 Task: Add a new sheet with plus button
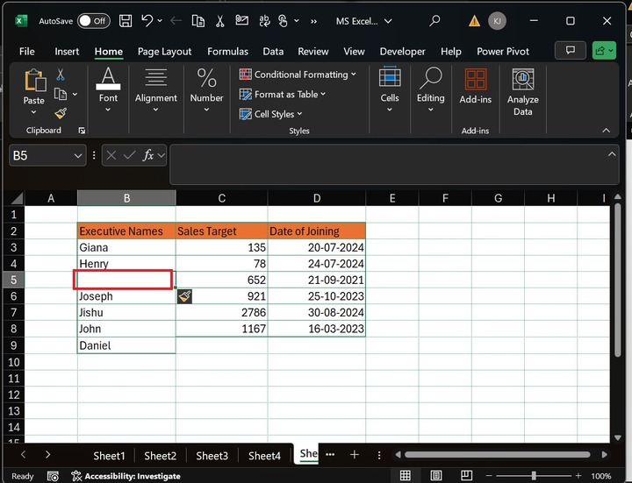(355, 455)
